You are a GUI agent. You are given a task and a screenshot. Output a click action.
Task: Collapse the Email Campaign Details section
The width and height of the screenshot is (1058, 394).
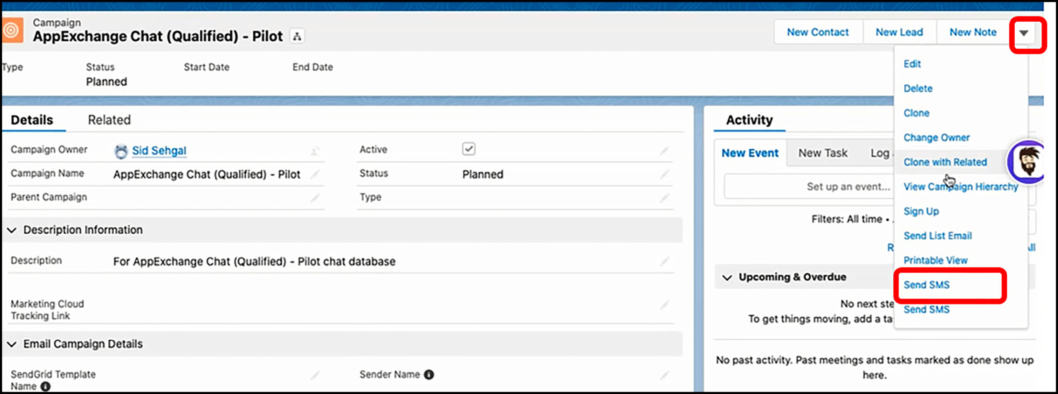(x=12, y=344)
